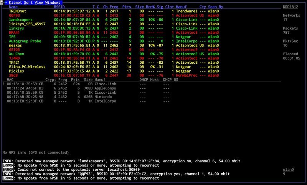Click BSSID 00:14:D1:5F:97:12

point(72,11)
